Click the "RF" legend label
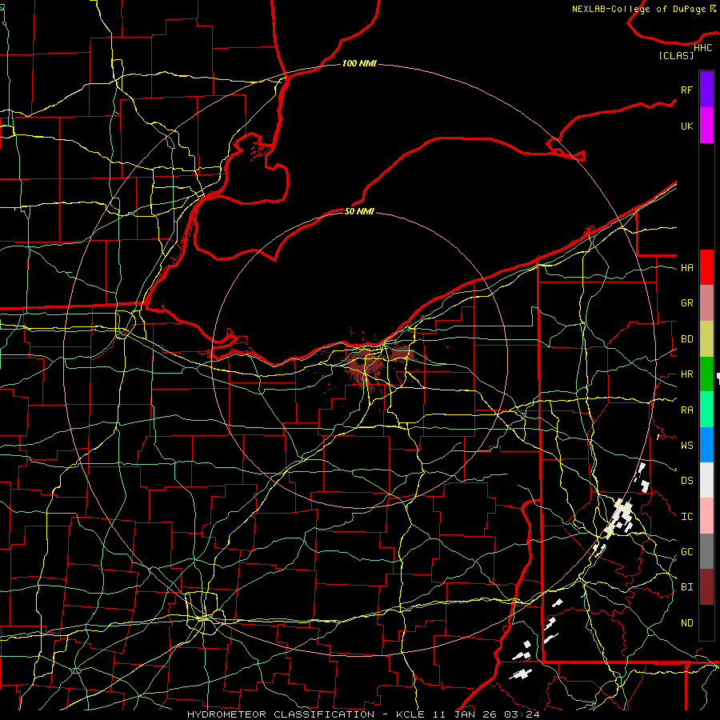The image size is (720, 720). click(687, 90)
